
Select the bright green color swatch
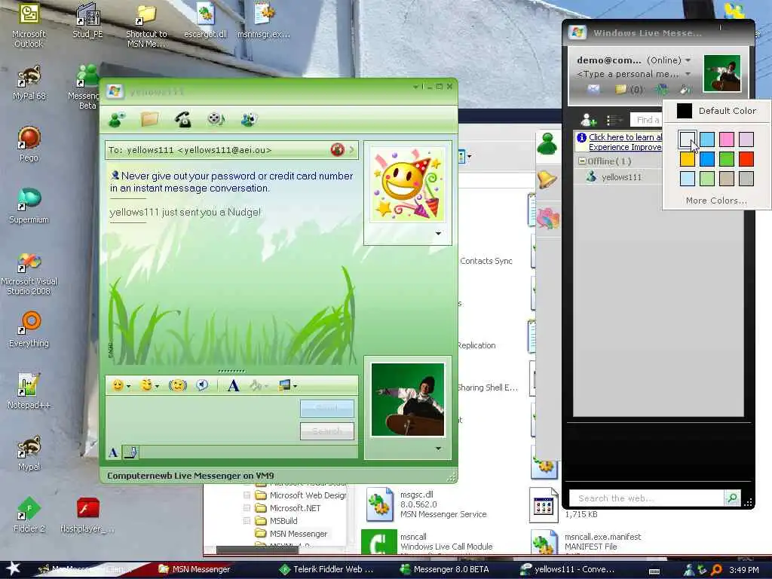click(x=727, y=159)
